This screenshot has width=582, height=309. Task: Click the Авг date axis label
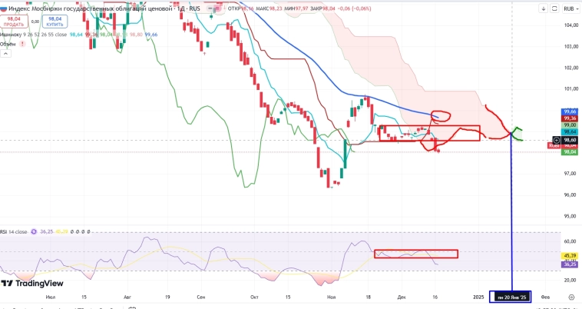point(127,297)
